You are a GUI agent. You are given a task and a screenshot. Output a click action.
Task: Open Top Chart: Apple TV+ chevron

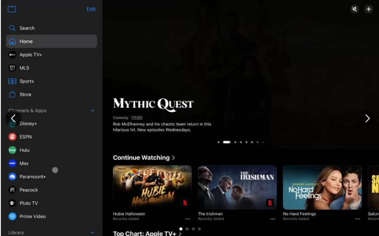click(x=180, y=234)
